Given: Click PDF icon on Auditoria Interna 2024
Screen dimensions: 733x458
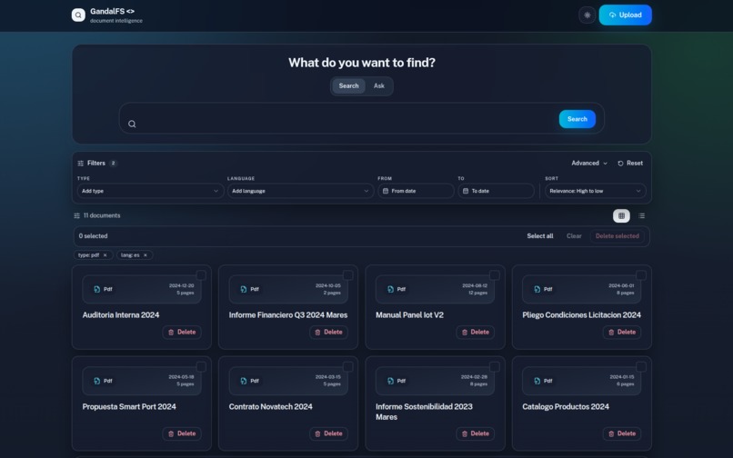Looking at the screenshot, I should point(96,289).
